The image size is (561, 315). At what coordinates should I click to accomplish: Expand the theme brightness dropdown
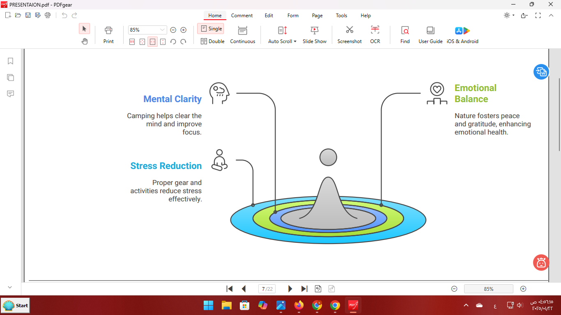[513, 16]
